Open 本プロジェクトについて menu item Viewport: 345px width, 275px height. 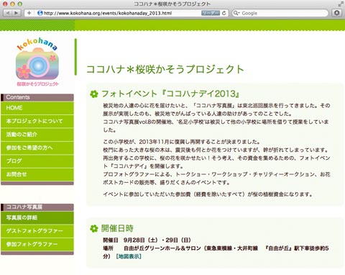(37, 121)
